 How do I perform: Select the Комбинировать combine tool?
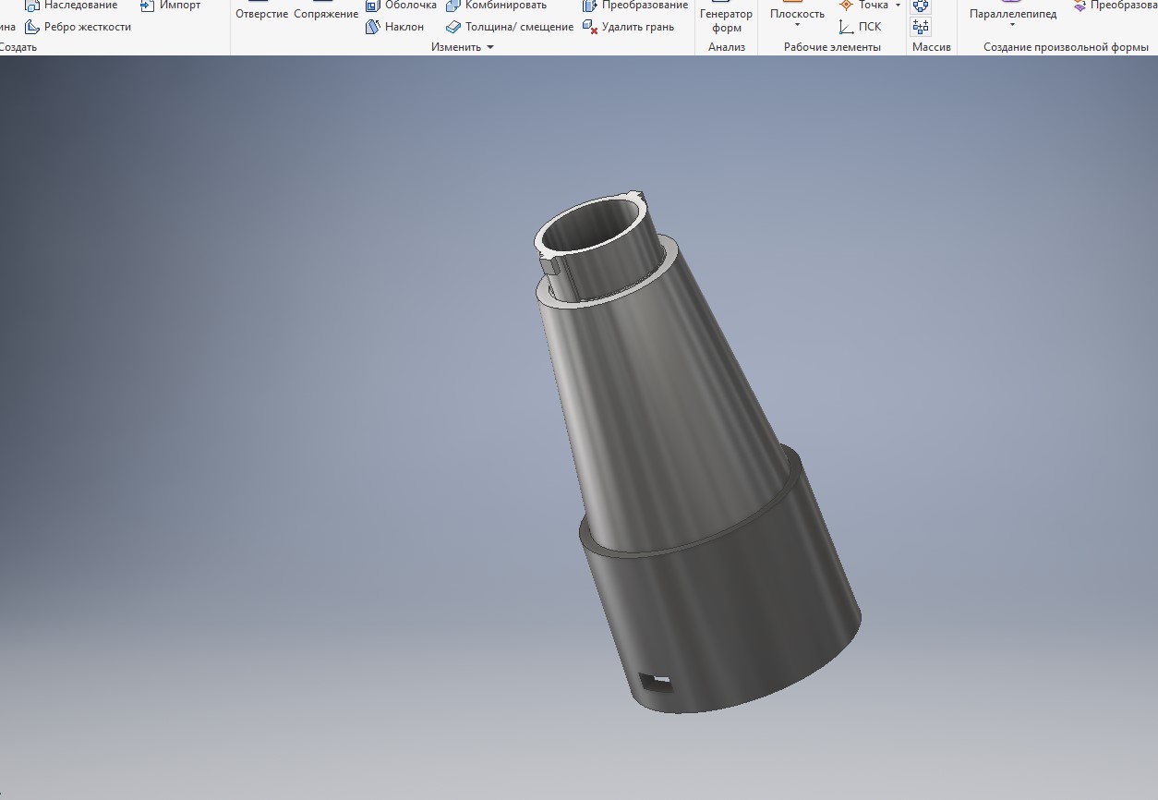click(496, 6)
